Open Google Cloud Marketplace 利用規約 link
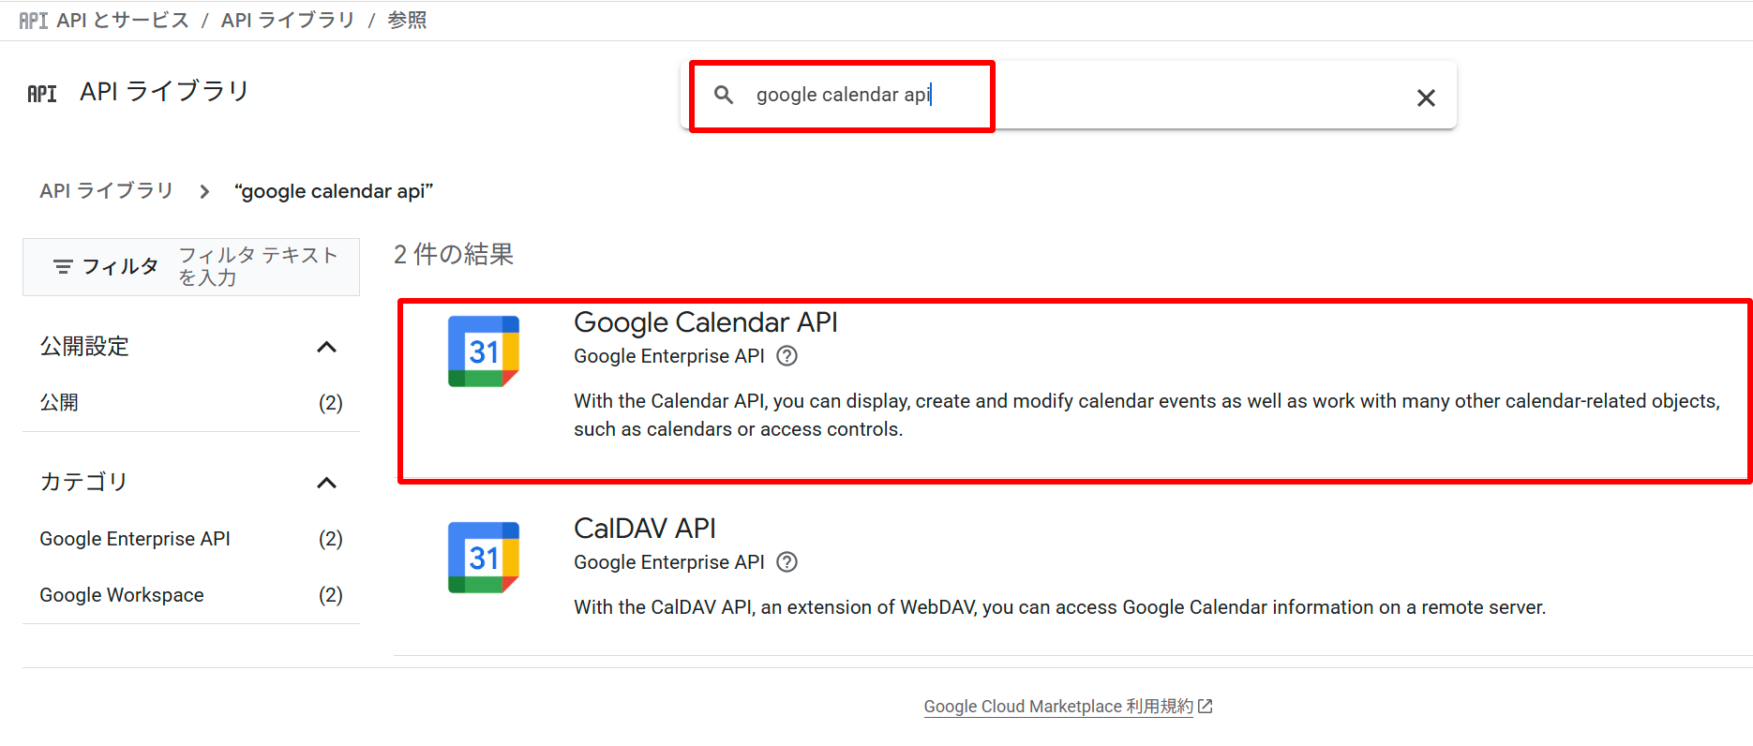 pos(1058,707)
